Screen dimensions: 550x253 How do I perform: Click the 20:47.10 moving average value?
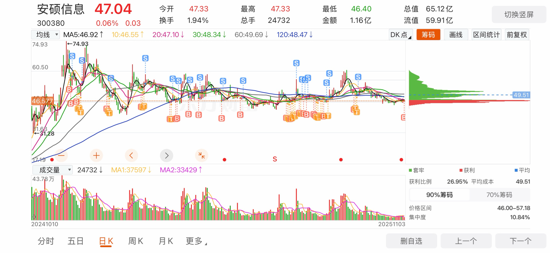pos(168,35)
